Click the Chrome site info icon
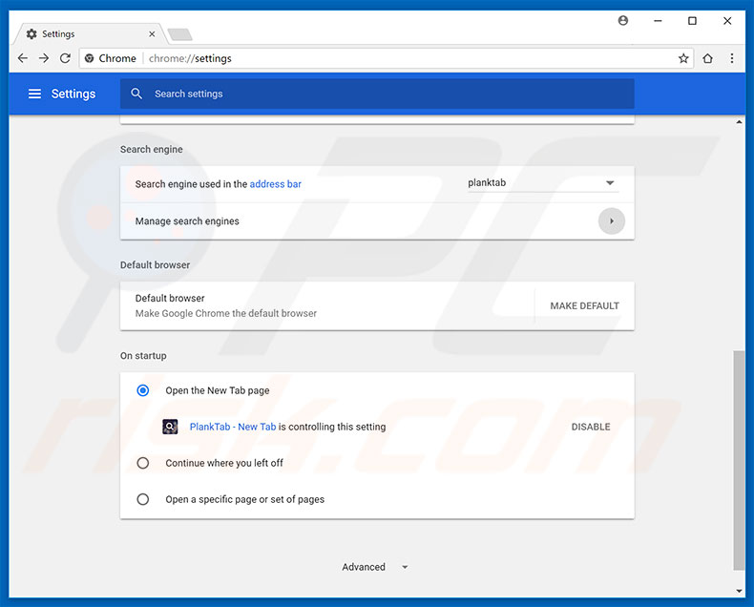 pos(89,58)
